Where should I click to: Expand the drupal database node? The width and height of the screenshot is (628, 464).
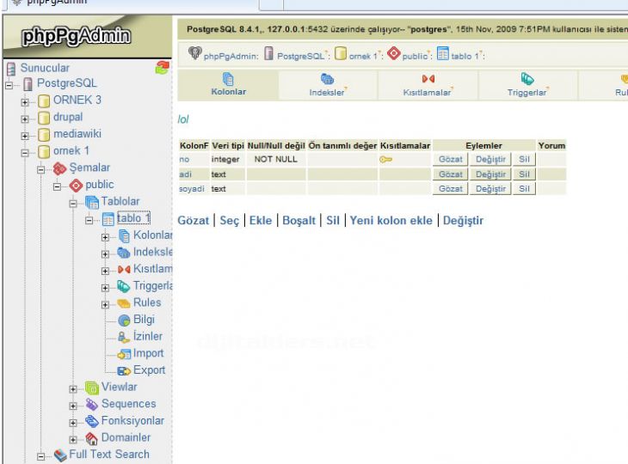click(25, 119)
